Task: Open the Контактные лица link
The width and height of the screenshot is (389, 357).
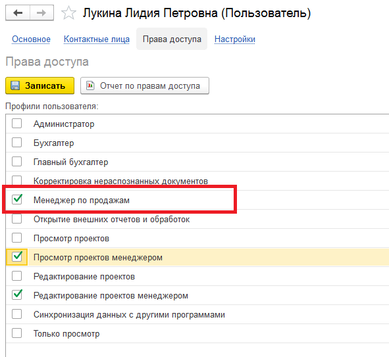Action: (97, 39)
